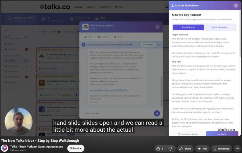242x153 pixels.
Task: Select Unread in the sidebar
Action: click(16, 49)
